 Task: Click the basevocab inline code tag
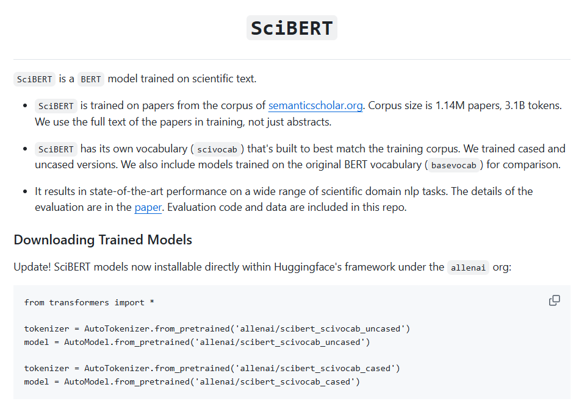click(x=455, y=165)
